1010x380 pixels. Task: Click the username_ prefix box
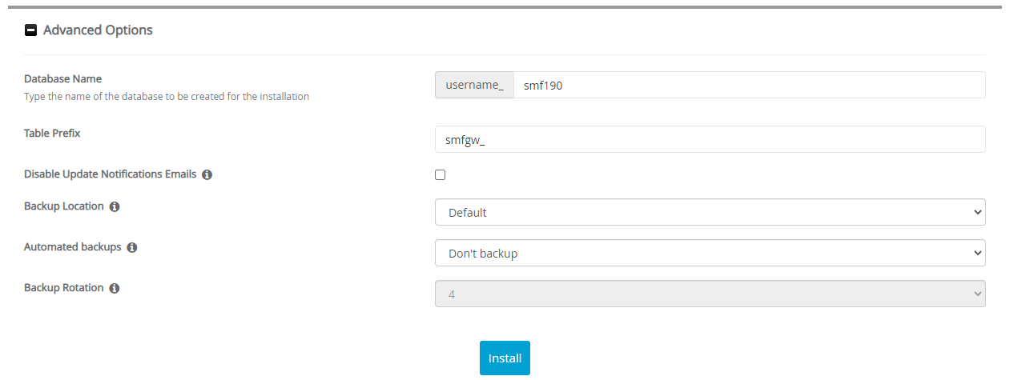[474, 85]
